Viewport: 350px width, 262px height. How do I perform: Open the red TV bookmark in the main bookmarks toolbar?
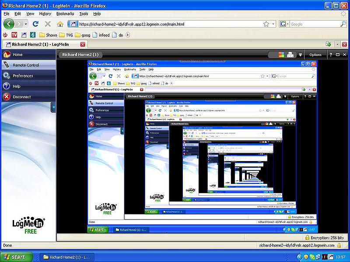pyautogui.click(x=14, y=35)
